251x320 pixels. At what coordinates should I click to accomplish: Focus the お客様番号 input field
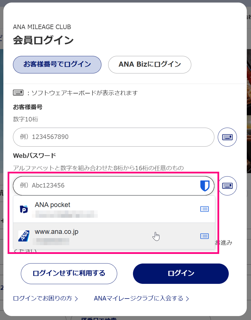click(x=114, y=137)
